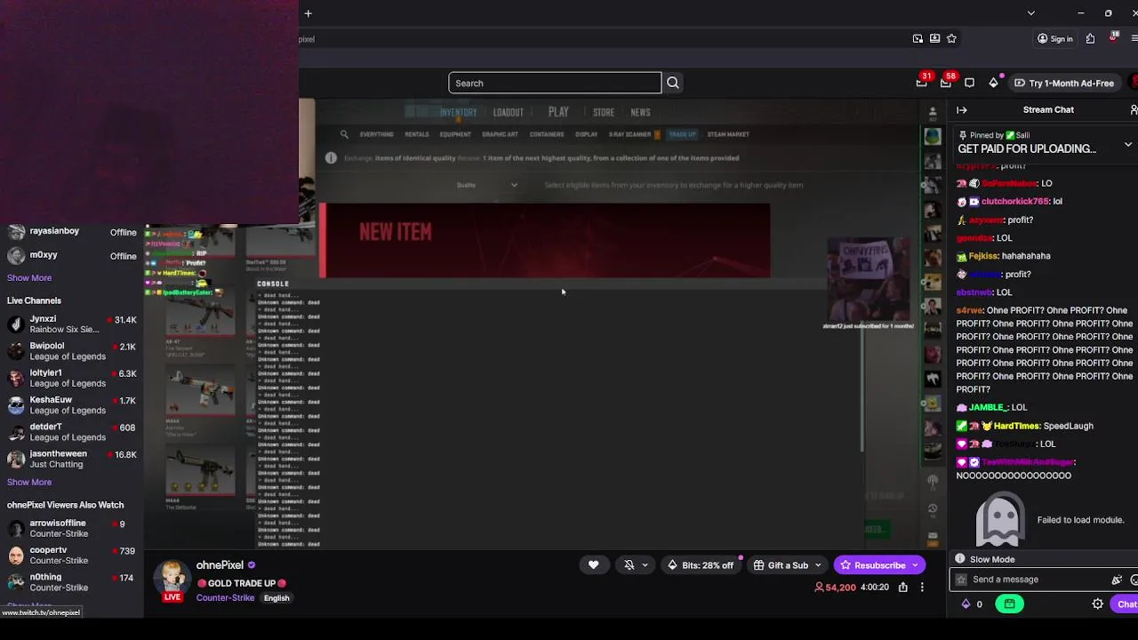Focus the Twitch Search field
This screenshot has height=640, width=1138.
(555, 83)
